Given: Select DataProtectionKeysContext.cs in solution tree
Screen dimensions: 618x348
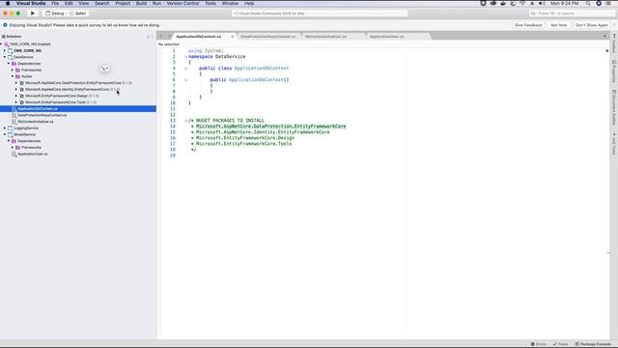Looking at the screenshot, I should (42, 115).
